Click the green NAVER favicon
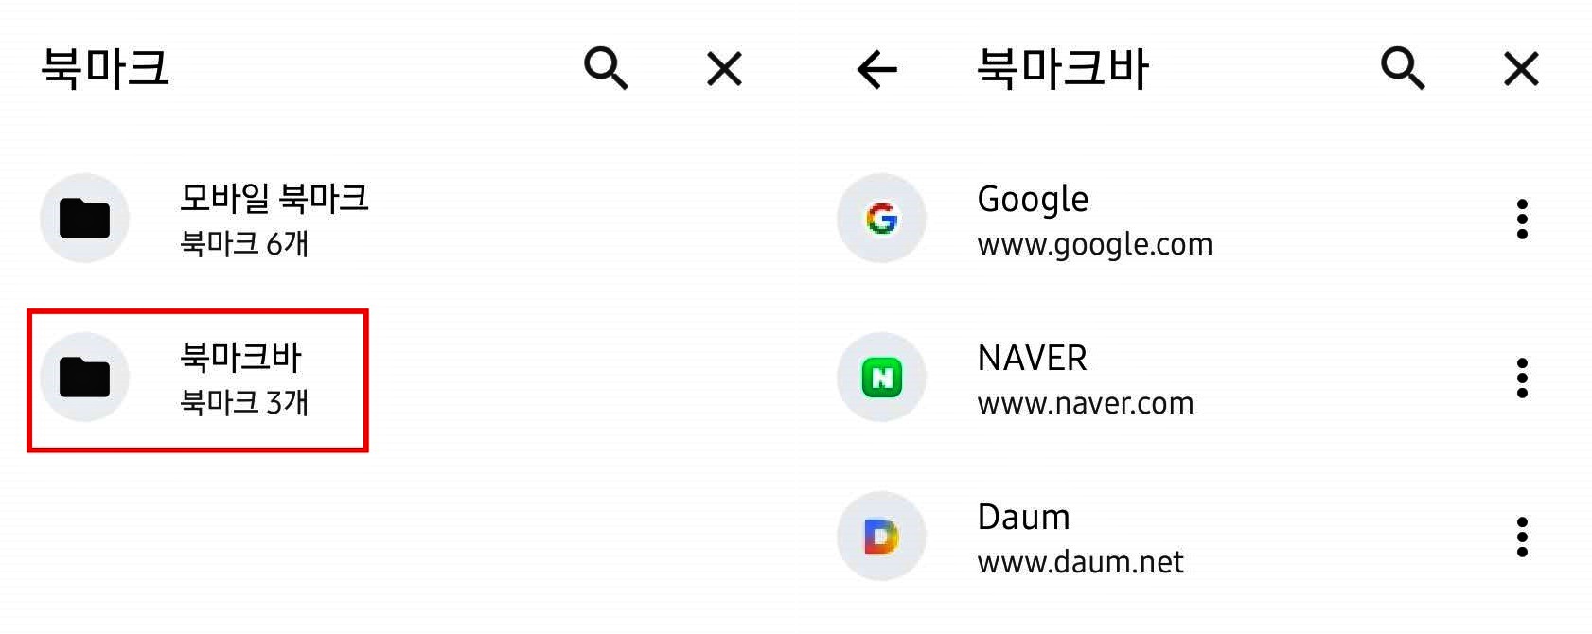This screenshot has width=1592, height=634. click(x=881, y=378)
